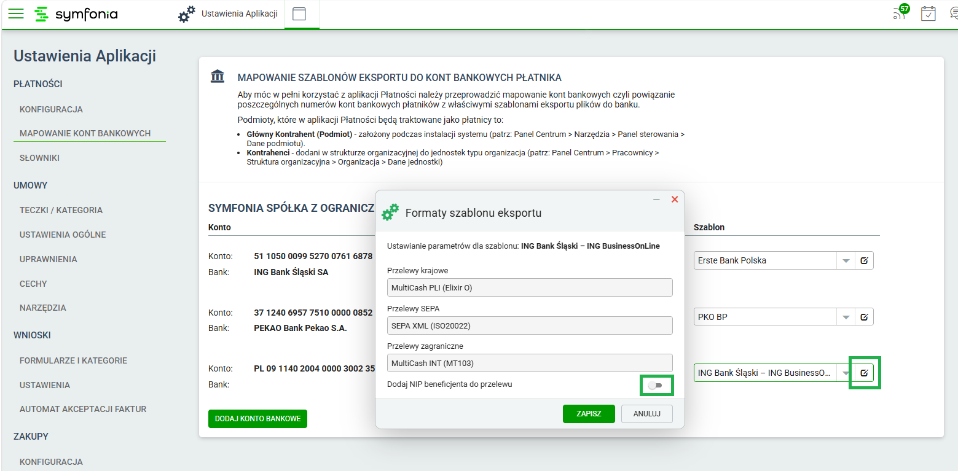Image resolution: width=958 pixels, height=471 pixels.
Task: Open the notifications feed with 57 badge
Action: click(900, 12)
